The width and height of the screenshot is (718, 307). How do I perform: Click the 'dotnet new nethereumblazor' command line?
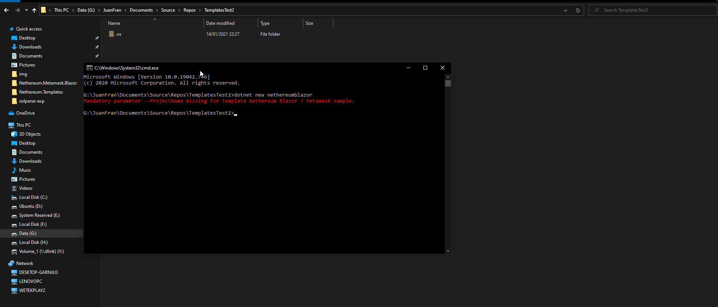pyautogui.click(x=273, y=95)
